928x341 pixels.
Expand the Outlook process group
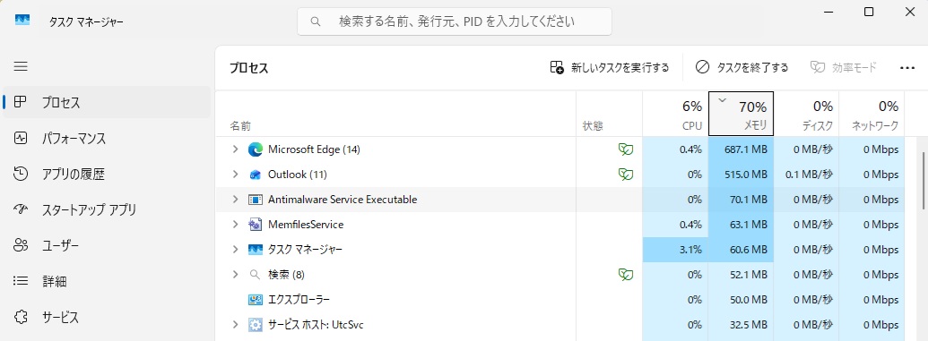235,175
